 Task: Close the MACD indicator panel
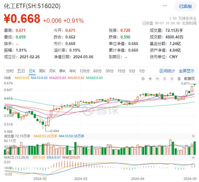coord(193,157)
